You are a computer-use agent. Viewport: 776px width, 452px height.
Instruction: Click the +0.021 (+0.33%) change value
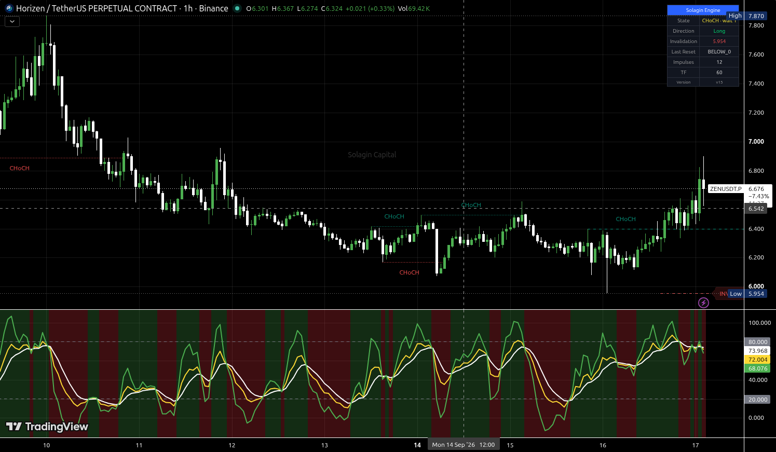point(370,8)
